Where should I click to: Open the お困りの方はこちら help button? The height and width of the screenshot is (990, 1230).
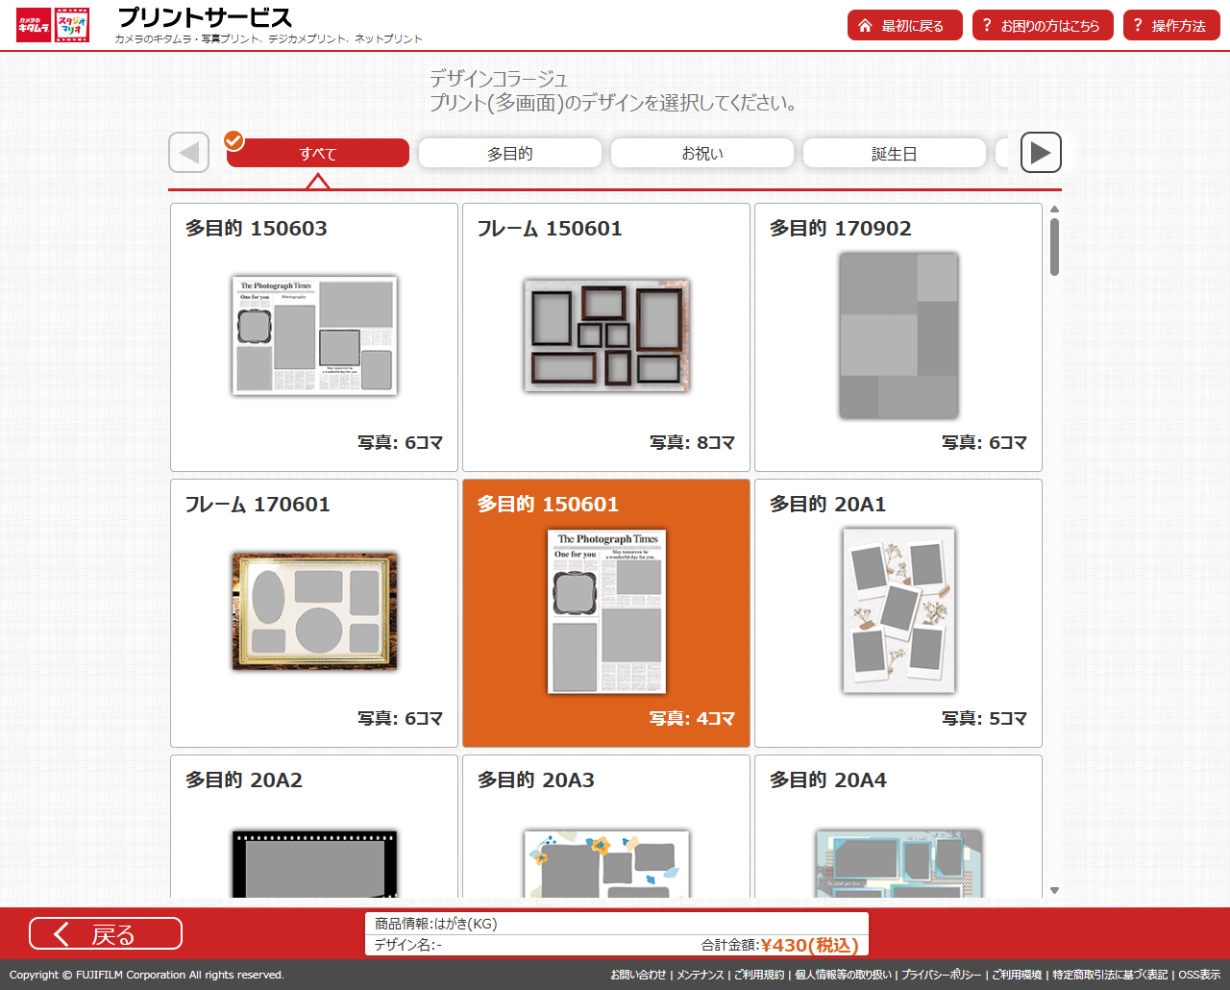(x=1043, y=26)
